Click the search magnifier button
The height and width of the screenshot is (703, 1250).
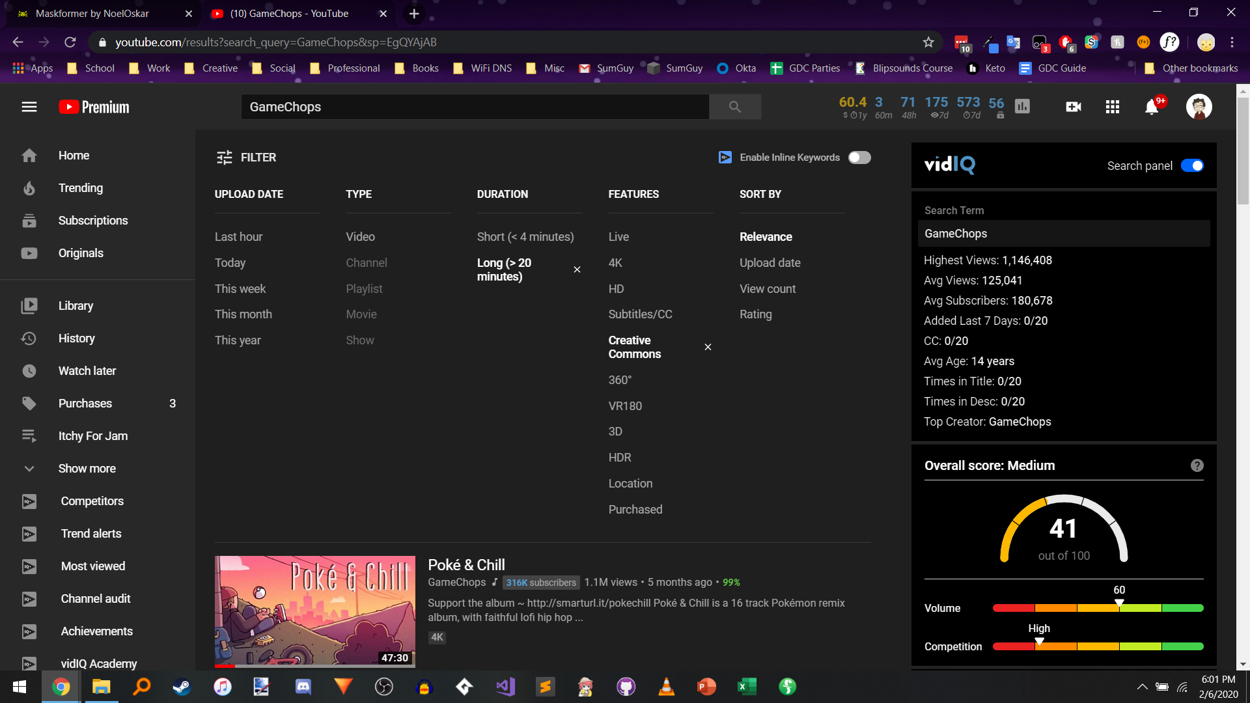click(x=735, y=107)
